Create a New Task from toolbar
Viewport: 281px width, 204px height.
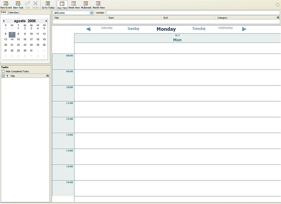[x=18, y=5]
